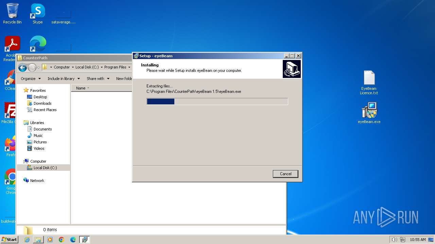Open the recent locations dropdown arrow
Image resolution: width=435 pixels, height=244 pixels.
click(x=38, y=67)
